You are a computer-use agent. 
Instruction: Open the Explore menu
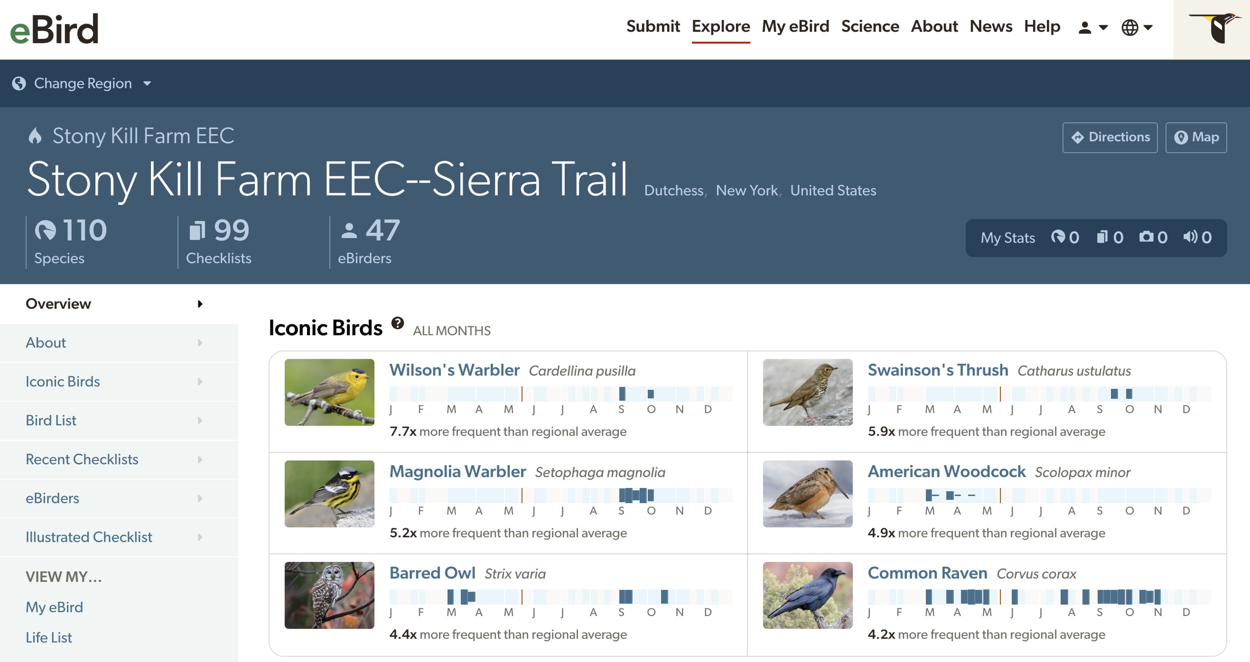(721, 26)
